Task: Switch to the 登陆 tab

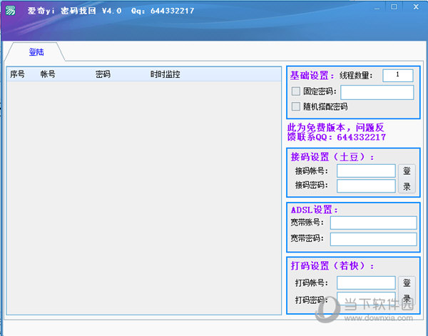Action: pos(36,52)
